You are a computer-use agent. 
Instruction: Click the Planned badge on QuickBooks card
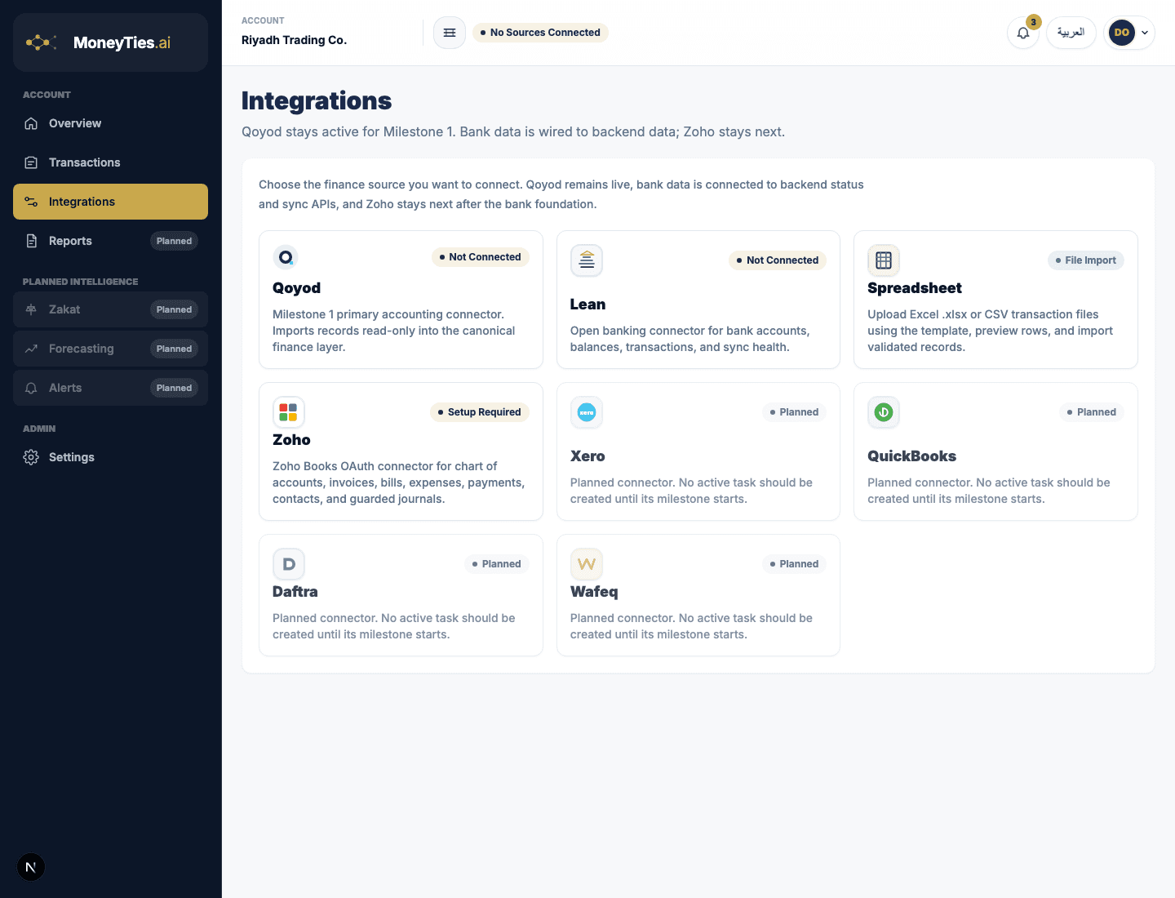point(1092,412)
